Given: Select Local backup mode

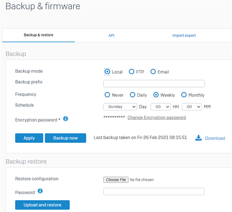Looking at the screenshot, I should coord(107,72).
